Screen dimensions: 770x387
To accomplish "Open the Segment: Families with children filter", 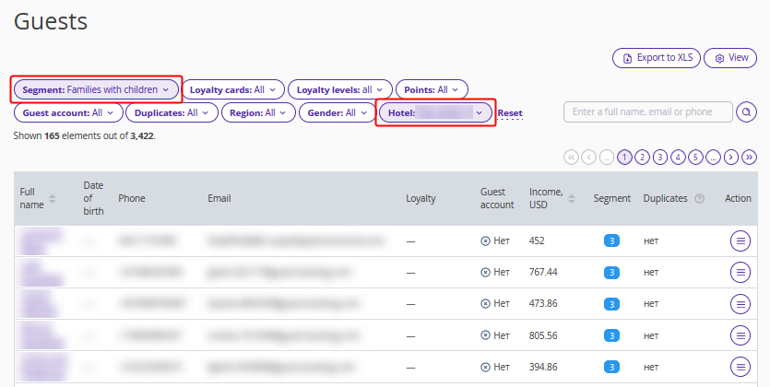I will [96, 89].
